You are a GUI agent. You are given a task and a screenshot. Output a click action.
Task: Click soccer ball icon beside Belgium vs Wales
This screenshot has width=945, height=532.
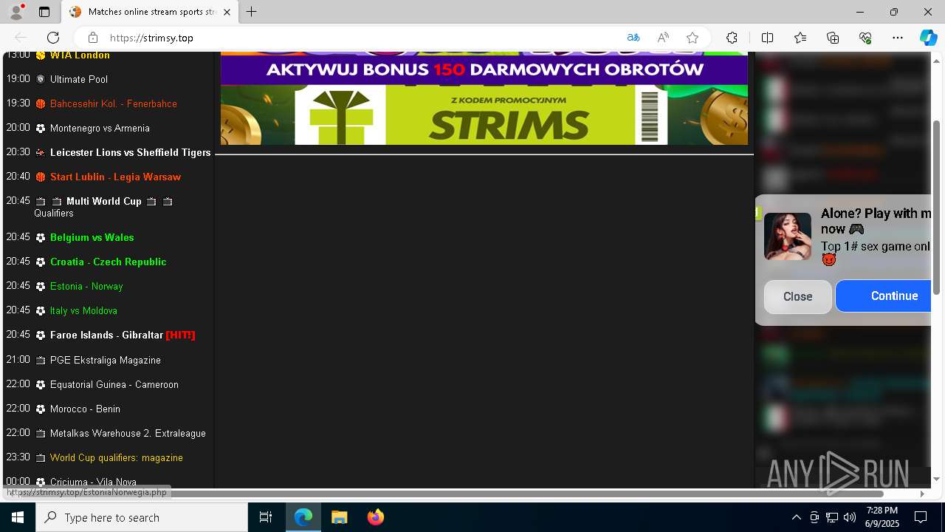point(41,238)
